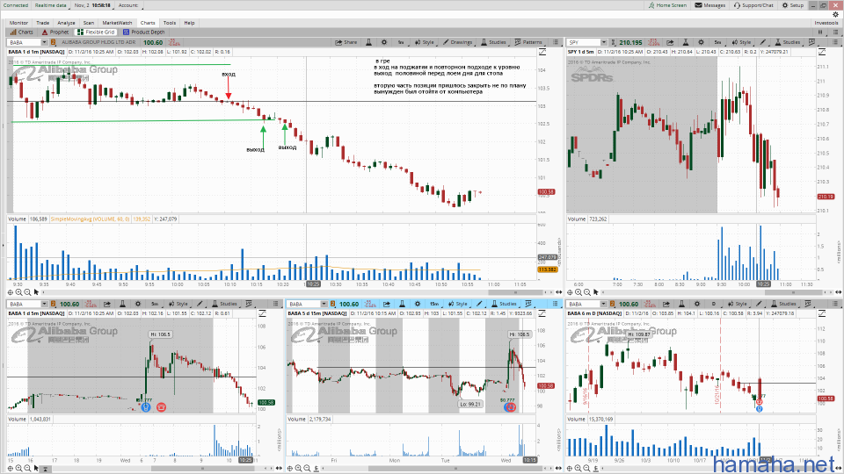The width and height of the screenshot is (844, 474).
Task: Click the earnings phone icon on BABA 5m chart
Action: 161,407
